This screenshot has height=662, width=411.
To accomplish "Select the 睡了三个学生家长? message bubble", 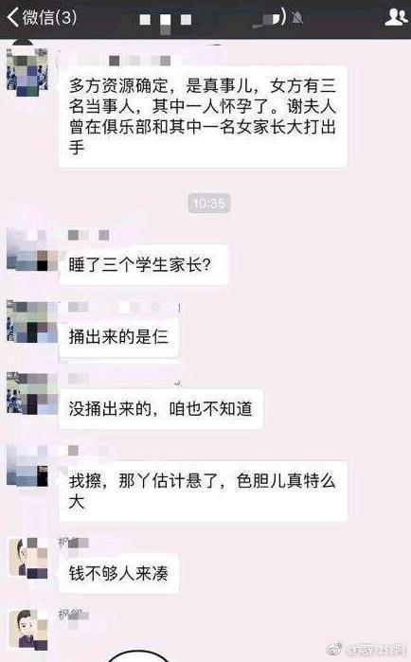I will (x=144, y=265).
